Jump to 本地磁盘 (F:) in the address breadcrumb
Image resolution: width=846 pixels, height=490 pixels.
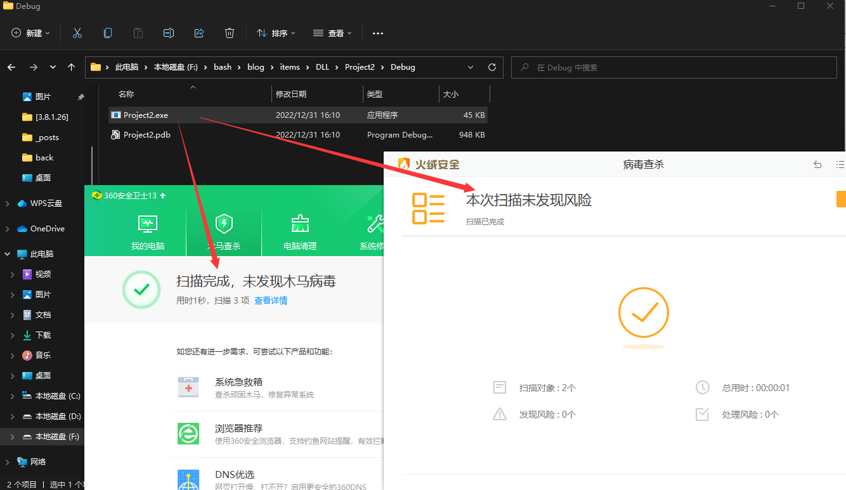(176, 67)
